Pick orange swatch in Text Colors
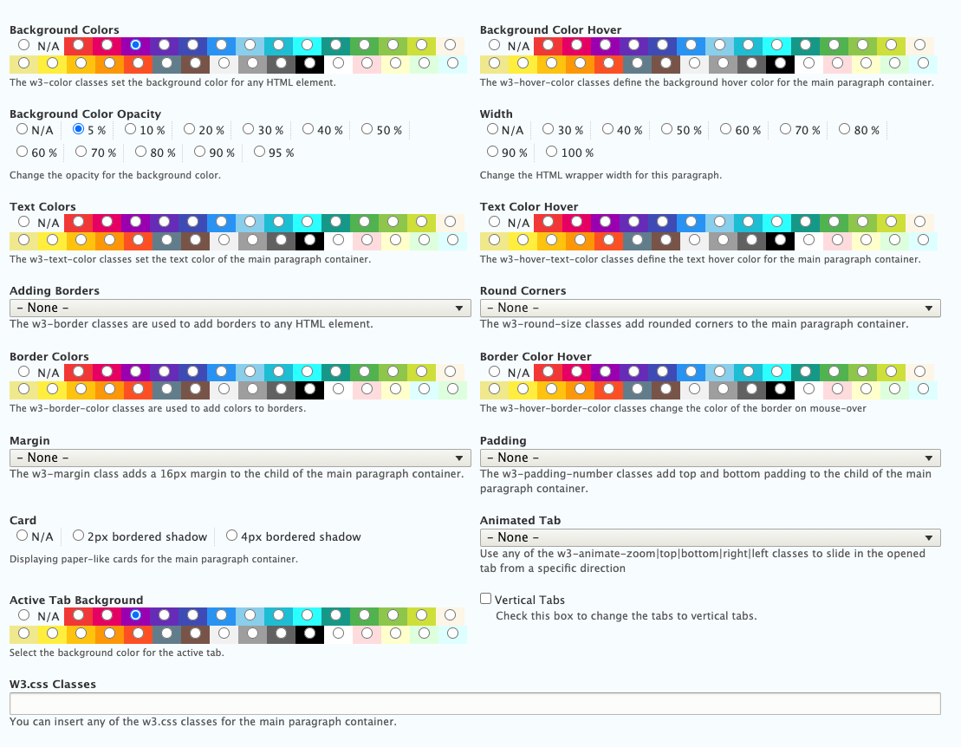Image resolution: width=961 pixels, height=747 pixels. point(109,239)
